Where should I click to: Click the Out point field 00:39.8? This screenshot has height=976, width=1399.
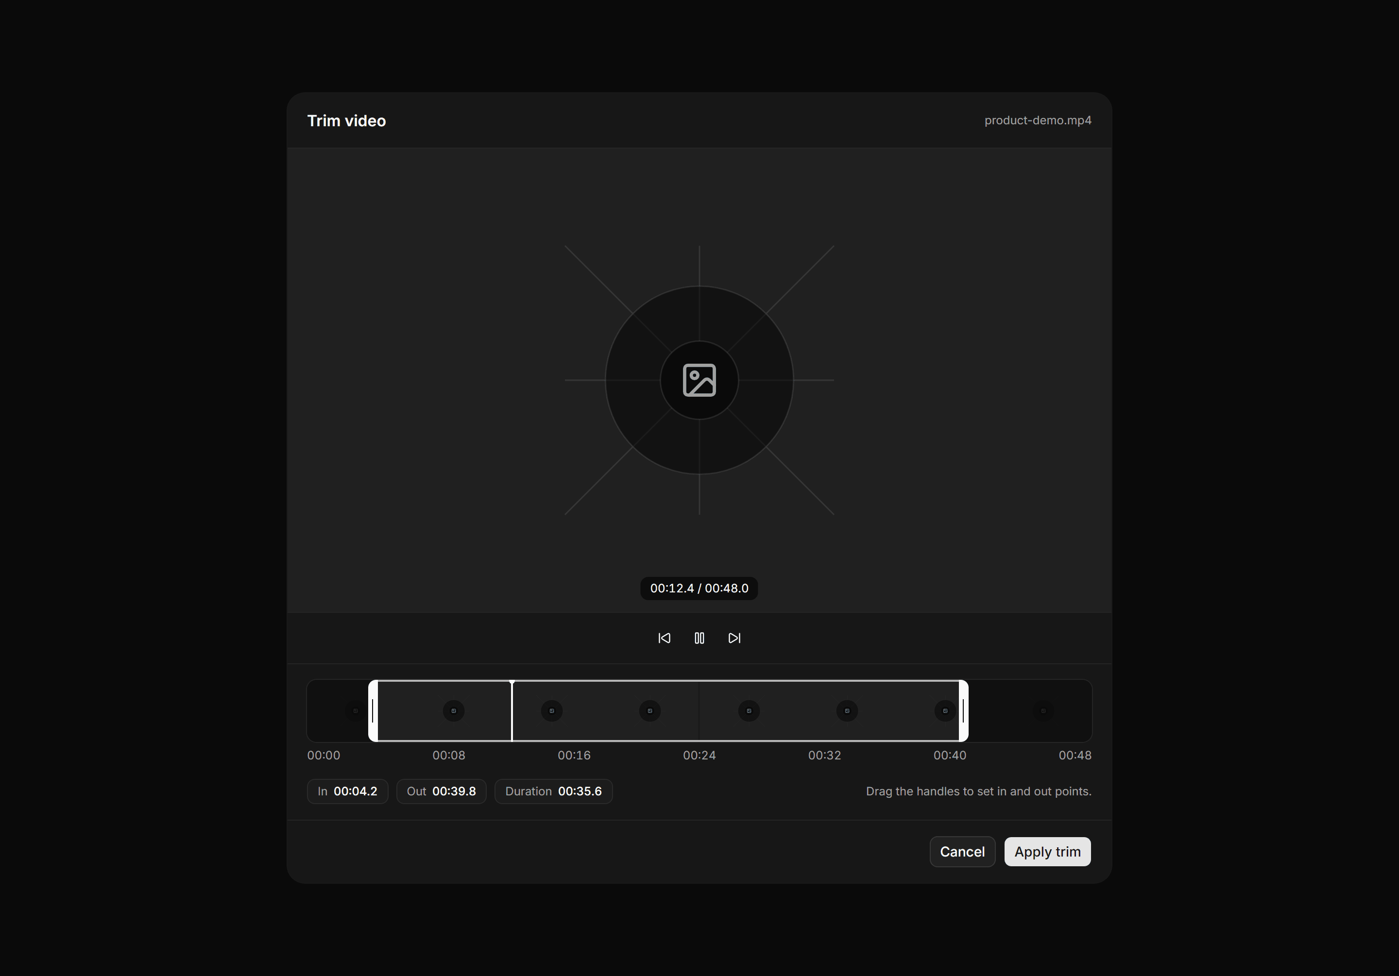(441, 791)
